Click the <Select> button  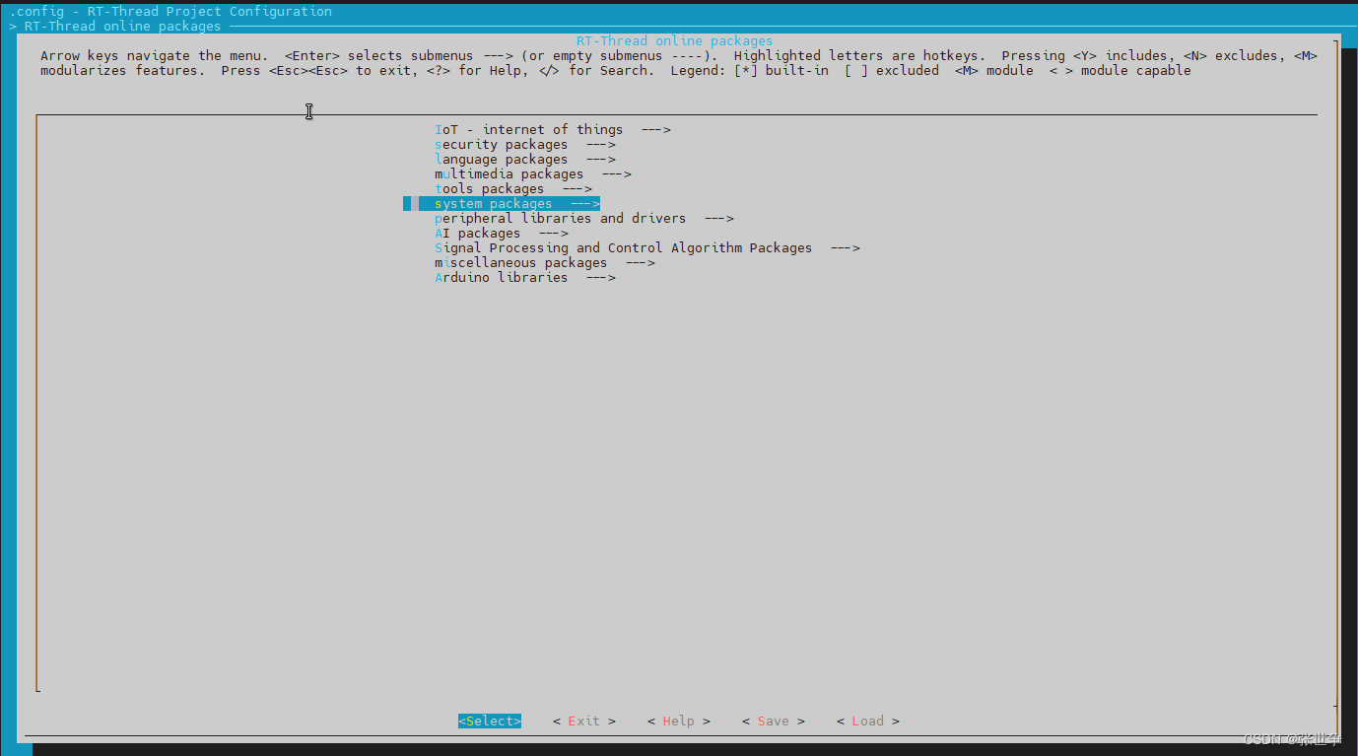pyautogui.click(x=490, y=721)
